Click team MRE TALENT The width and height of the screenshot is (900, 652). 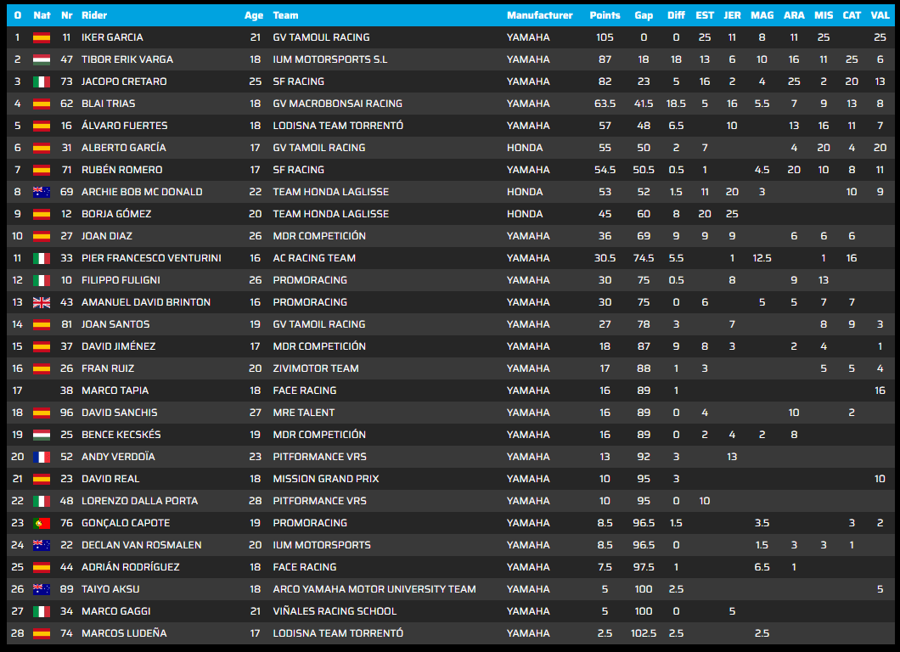coord(304,413)
